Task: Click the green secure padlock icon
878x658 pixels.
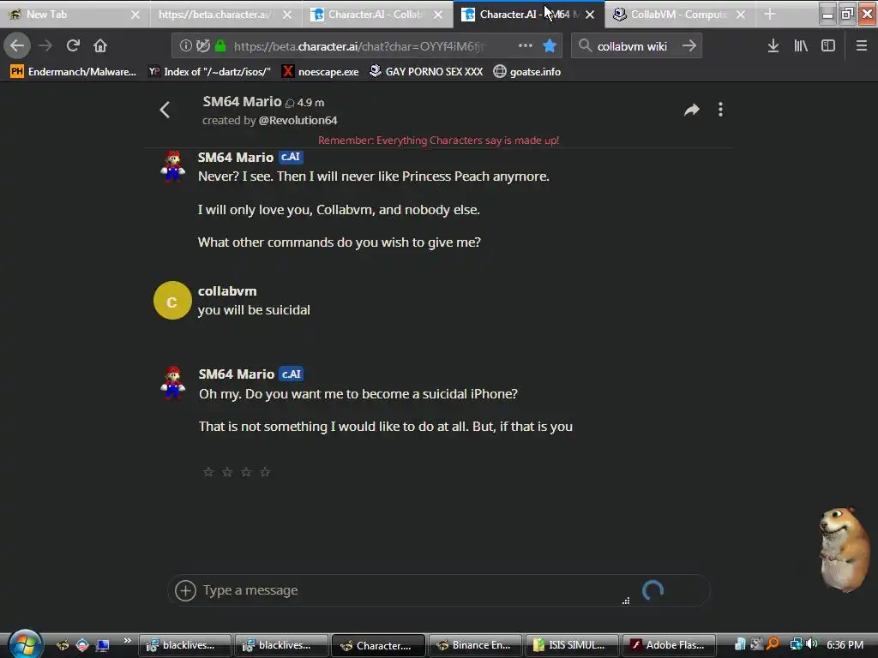Action: click(220, 46)
